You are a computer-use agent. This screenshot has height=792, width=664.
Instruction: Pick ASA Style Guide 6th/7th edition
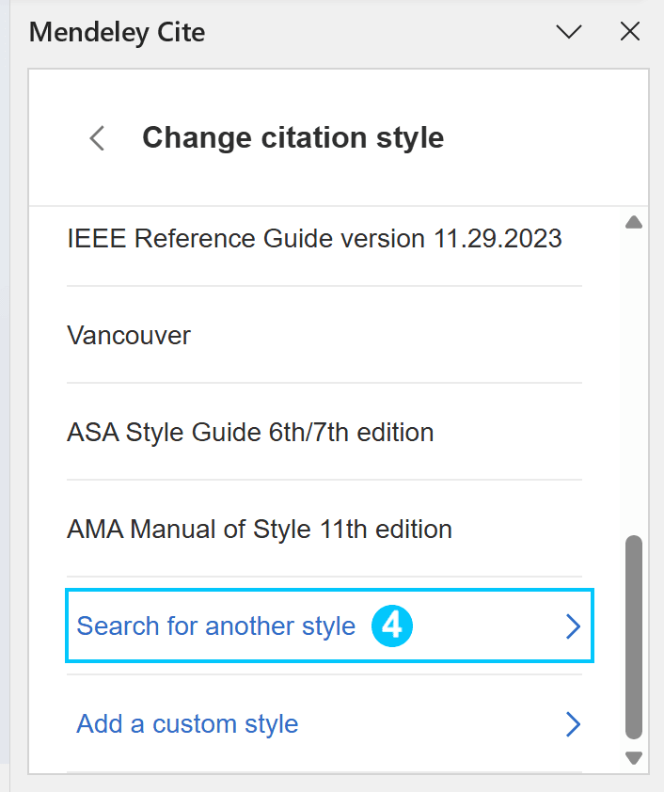[x=250, y=433]
